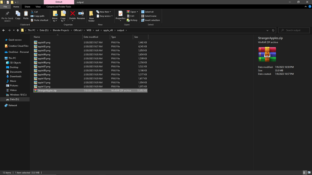
Task: Click the Extract contextual tab
Action: click(x=59, y=2)
